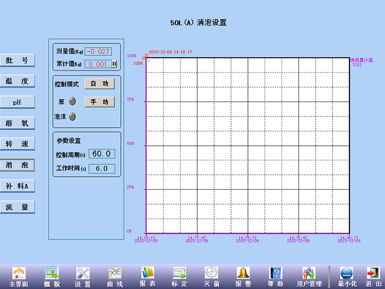Click the 灭菌 sterilization gear icon
The height and width of the screenshot is (289, 385).
211,273
